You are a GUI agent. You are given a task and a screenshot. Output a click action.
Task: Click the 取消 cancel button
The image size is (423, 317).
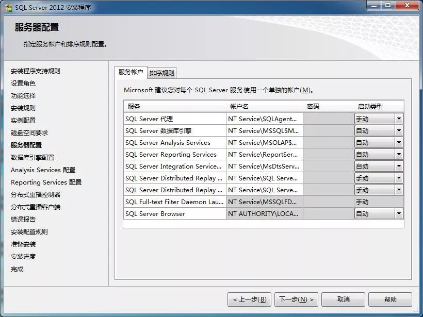pos(343,299)
